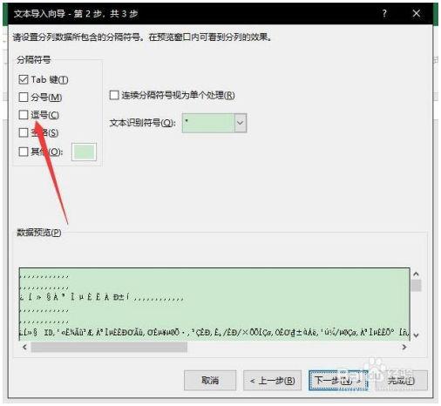441x406 pixels.
Task: Tick the 空格 (space) delimiter checkbox
Action: pos(24,132)
